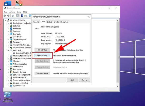This screenshot has height=106, width=145.
Task: Open the Word desktop shortcut
Action: [x=8, y=3]
